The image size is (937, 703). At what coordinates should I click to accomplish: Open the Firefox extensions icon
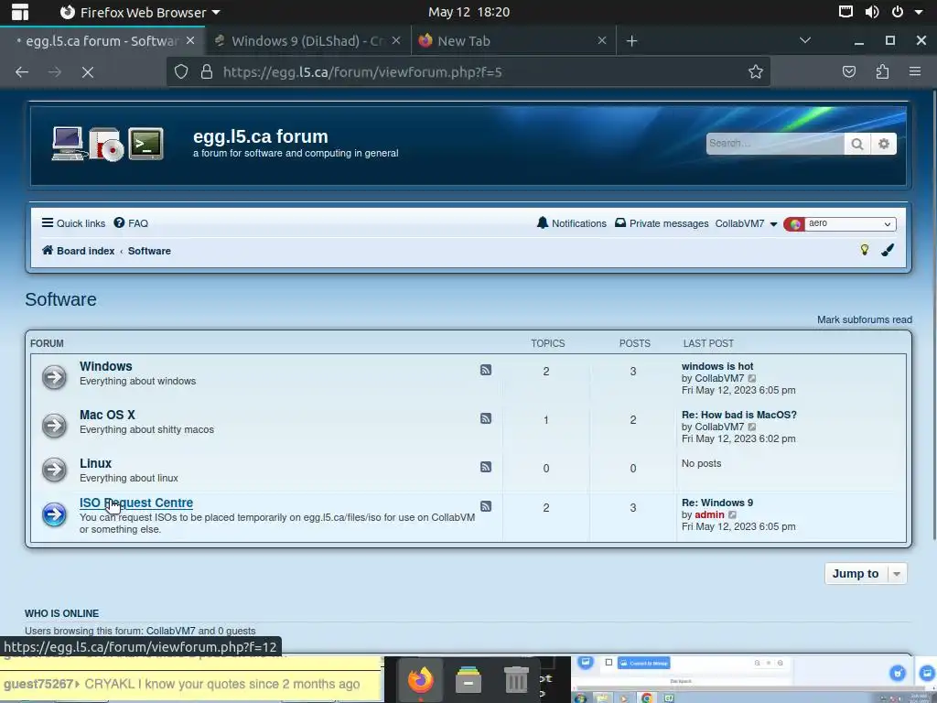click(882, 72)
